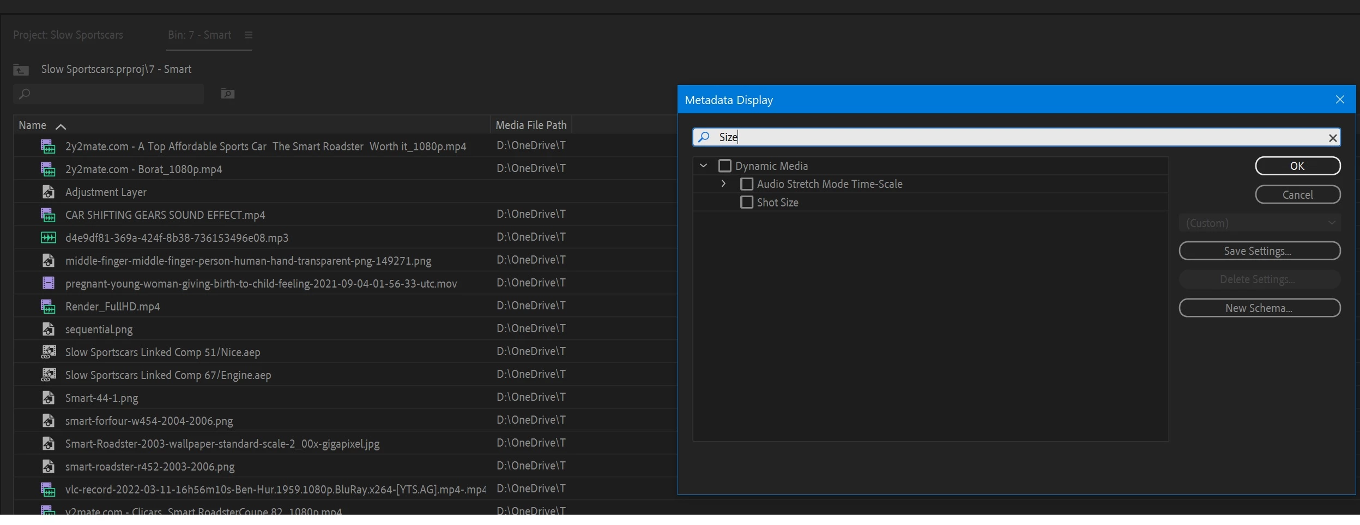Screen dimensions: 1360x525
Task: Sort by the Media File Path column header
Action: click(x=531, y=125)
